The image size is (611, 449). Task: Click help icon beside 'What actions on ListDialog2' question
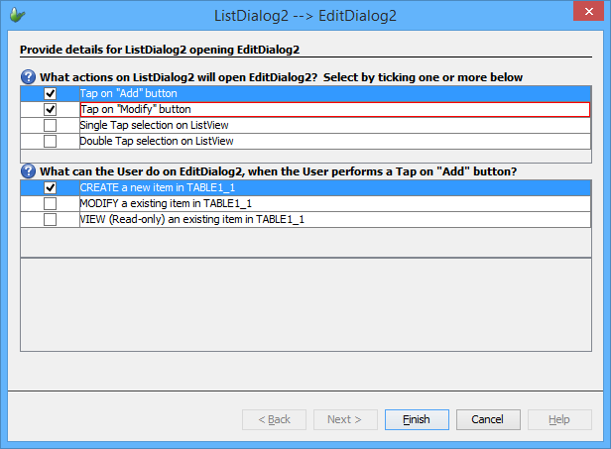tap(29, 76)
